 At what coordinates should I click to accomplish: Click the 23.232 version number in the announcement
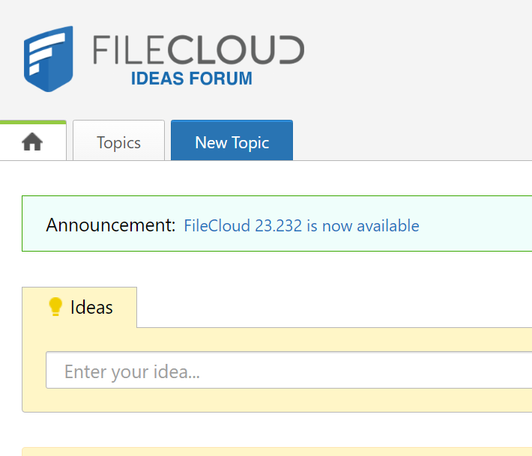coord(278,226)
